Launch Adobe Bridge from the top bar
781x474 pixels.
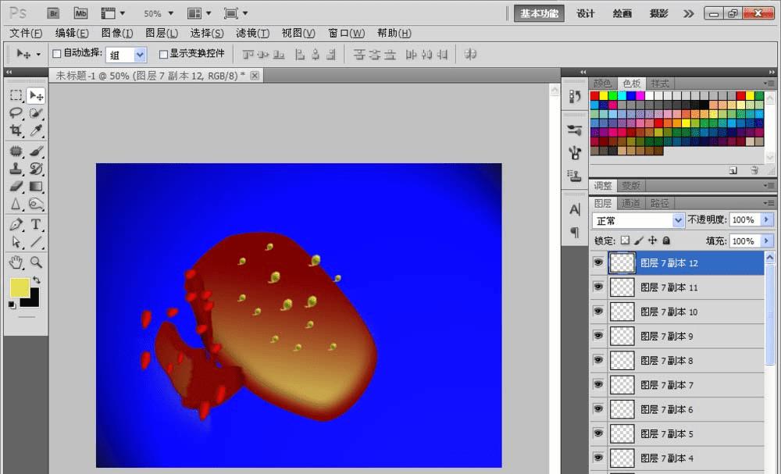pos(53,13)
